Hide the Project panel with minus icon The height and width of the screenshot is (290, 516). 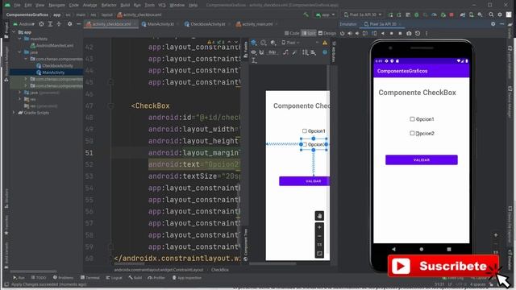click(79, 24)
